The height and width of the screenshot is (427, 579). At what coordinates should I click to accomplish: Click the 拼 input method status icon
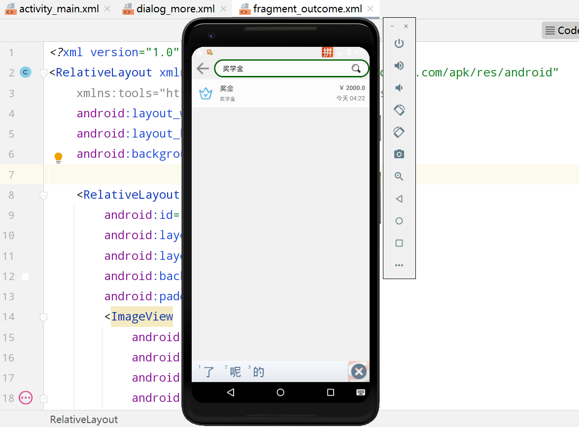tap(327, 52)
